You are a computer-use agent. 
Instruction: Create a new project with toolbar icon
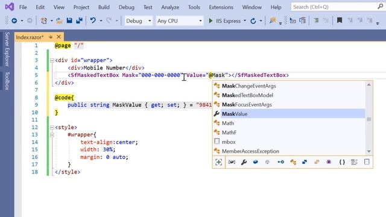point(44,21)
